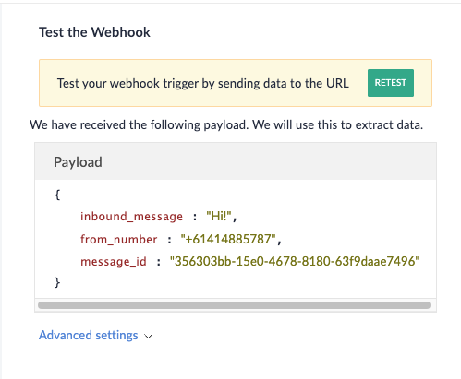The image size is (461, 379).
Task: Click the colon after inbound_message
Action: (x=195, y=217)
